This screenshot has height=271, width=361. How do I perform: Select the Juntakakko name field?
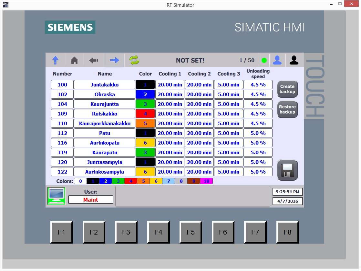click(x=105, y=85)
